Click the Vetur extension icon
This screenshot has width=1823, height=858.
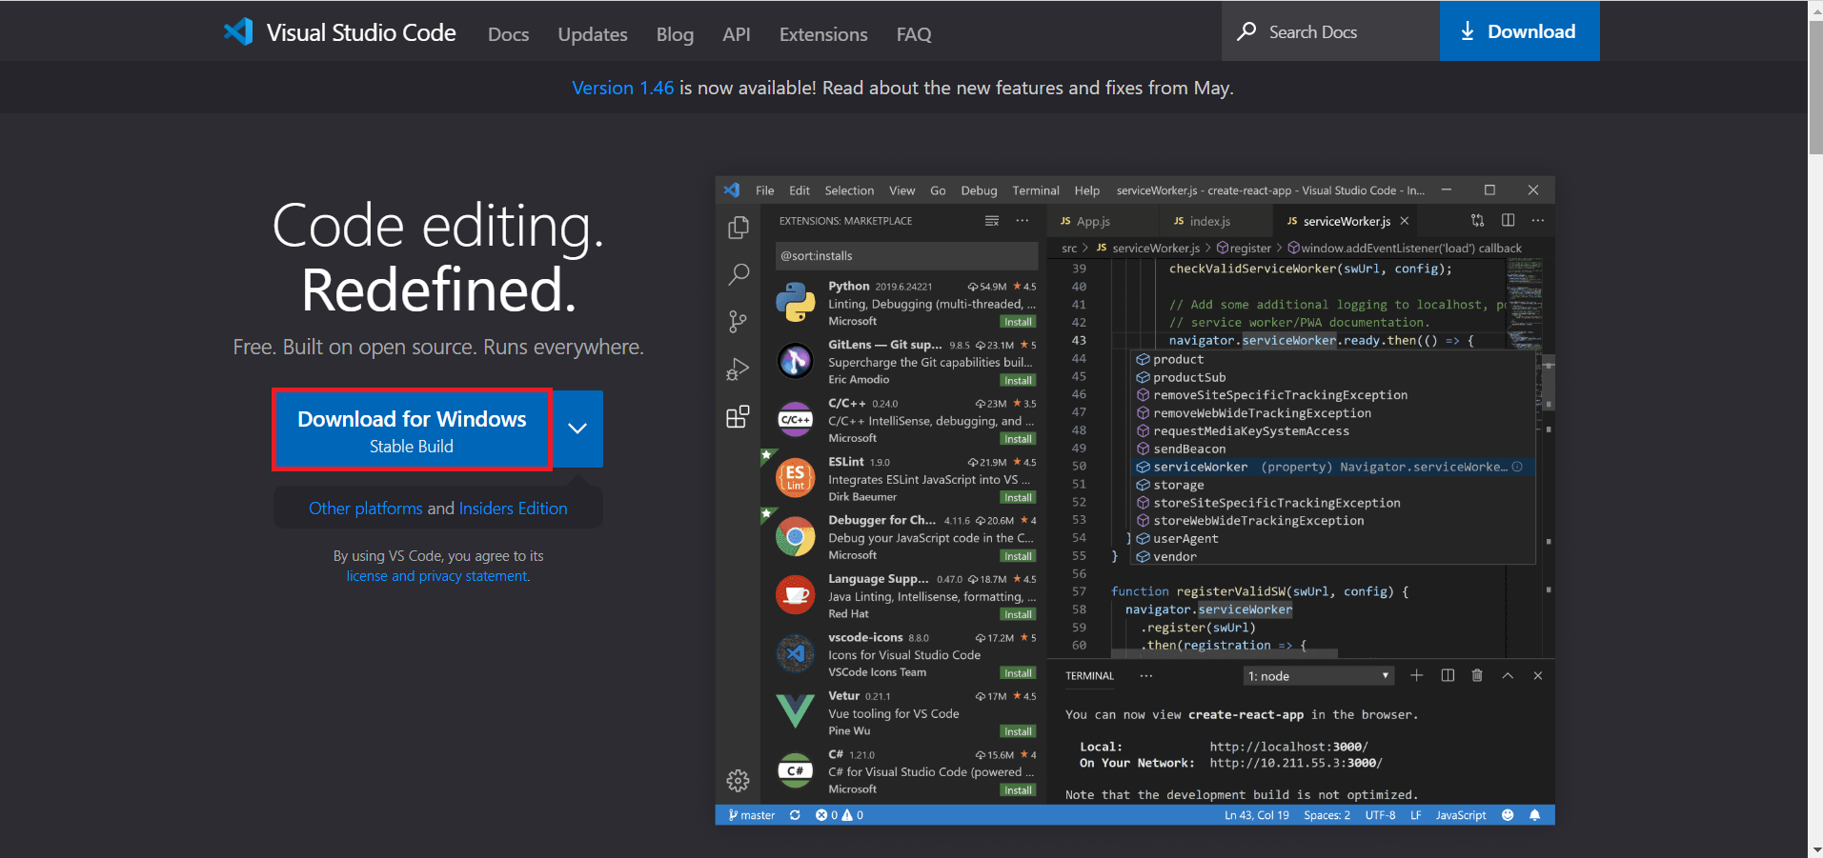[796, 712]
